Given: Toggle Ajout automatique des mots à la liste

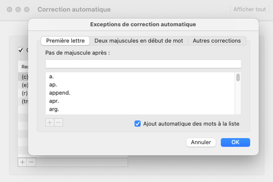Looking at the screenshot, I should pos(138,124).
